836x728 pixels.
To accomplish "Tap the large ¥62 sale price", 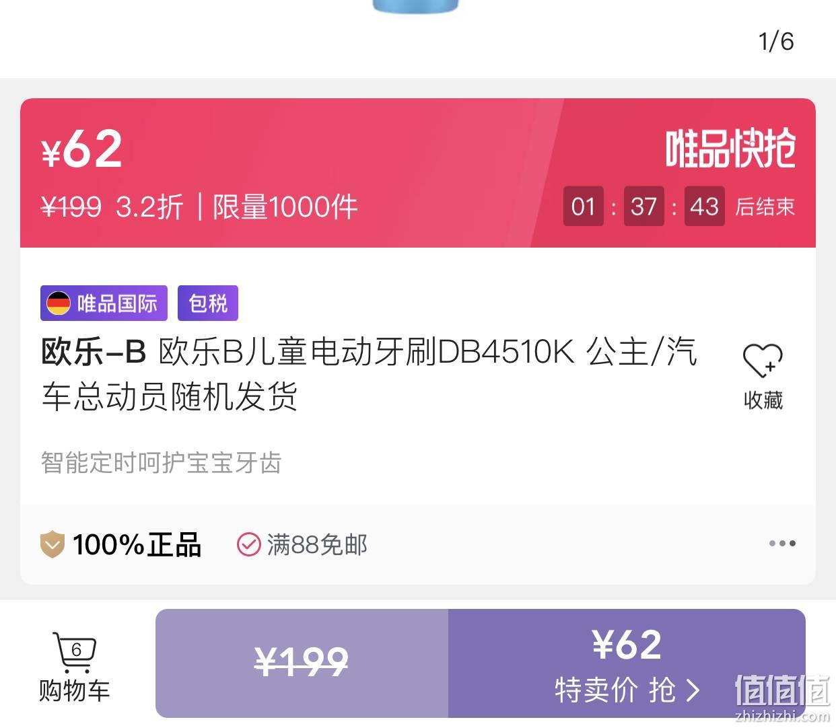I will point(82,149).
